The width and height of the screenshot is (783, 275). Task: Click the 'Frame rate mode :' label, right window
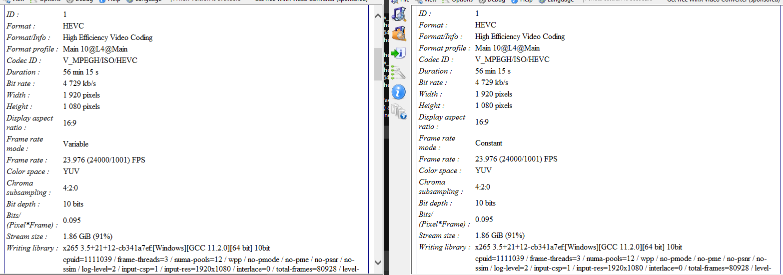(x=437, y=143)
